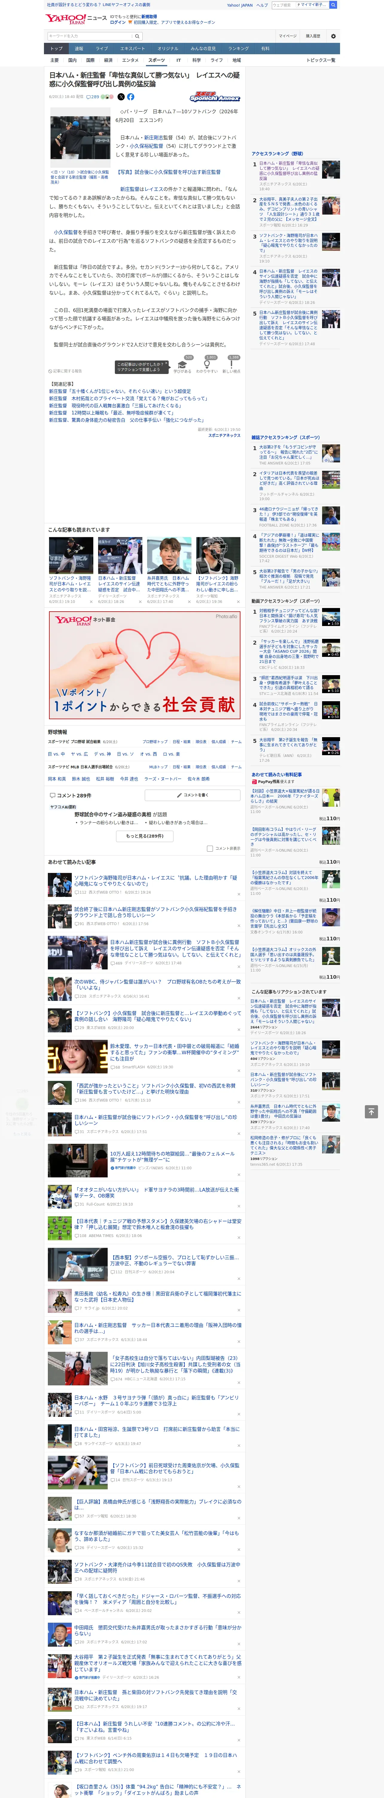The height and width of the screenshot is (1798, 384).
Task: Open the 速報 navigation tab
Action: 79,49
